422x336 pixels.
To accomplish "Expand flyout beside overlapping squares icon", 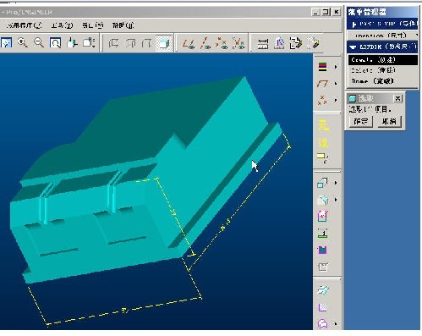I will [x=336, y=183].
